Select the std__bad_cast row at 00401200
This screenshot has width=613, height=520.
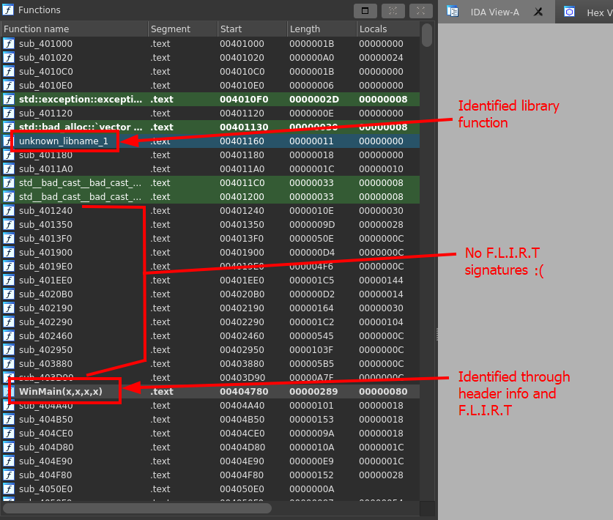210,197
